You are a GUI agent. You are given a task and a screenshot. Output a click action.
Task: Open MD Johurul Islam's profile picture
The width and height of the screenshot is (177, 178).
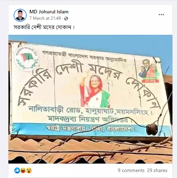pos(20,15)
